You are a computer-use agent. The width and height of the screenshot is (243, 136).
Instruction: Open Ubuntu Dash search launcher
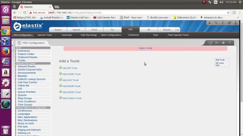click(6, 10)
